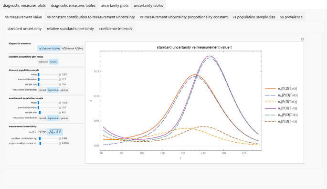The image size is (327, 189).
Task: Open the relative standard uncertainty sub-tab
Action: [x=70, y=29]
